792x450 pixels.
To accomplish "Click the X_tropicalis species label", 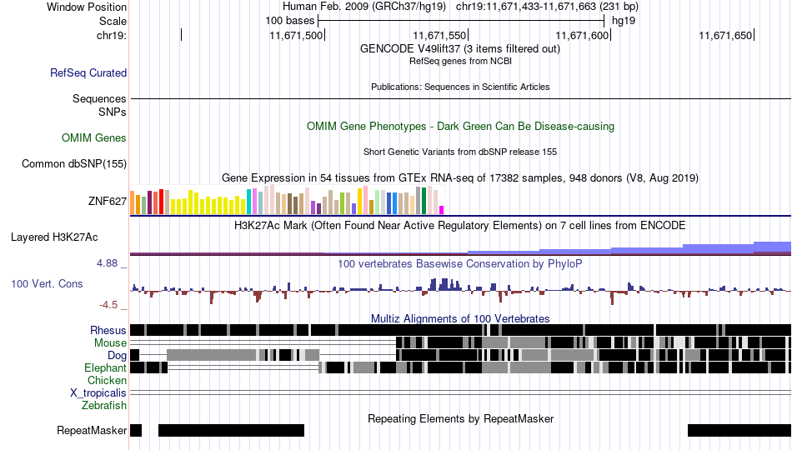I will (98, 393).
